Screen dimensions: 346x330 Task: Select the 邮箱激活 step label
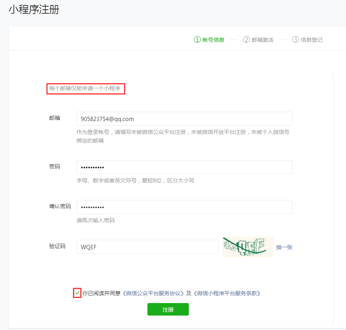(262, 39)
